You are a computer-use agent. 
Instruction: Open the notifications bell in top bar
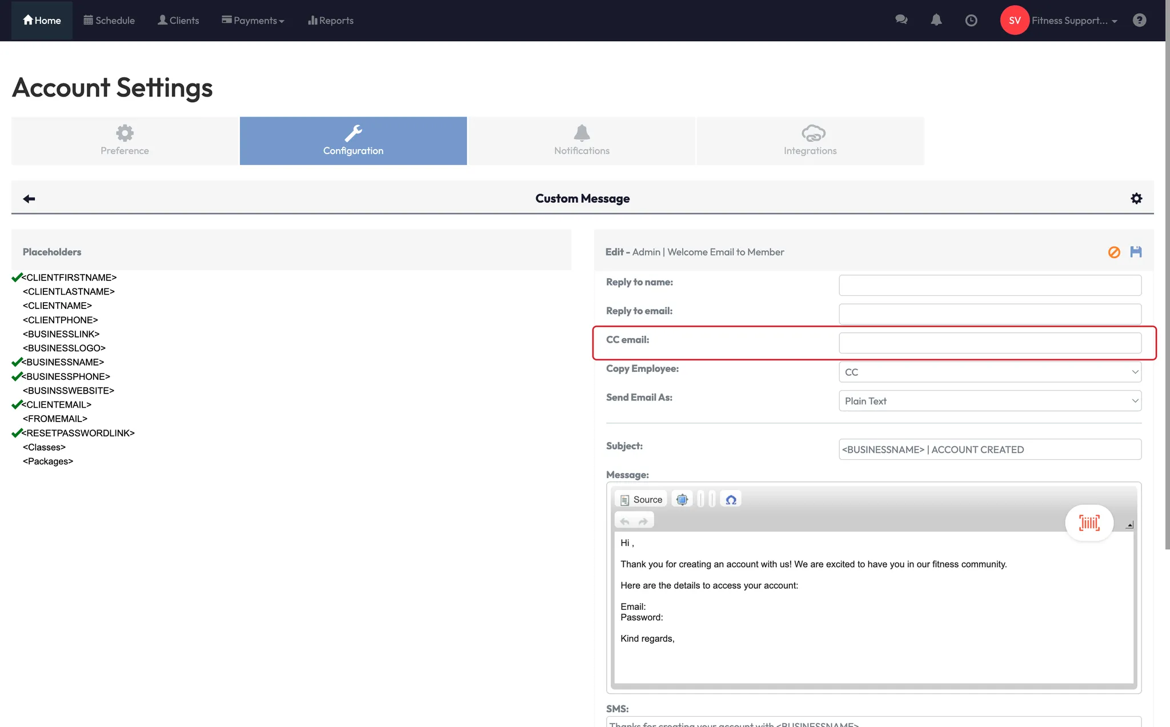[x=936, y=20]
